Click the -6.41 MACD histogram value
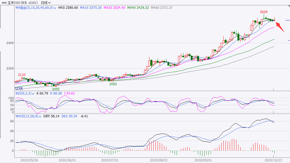This screenshot has height=163, width=290. tap(84, 116)
